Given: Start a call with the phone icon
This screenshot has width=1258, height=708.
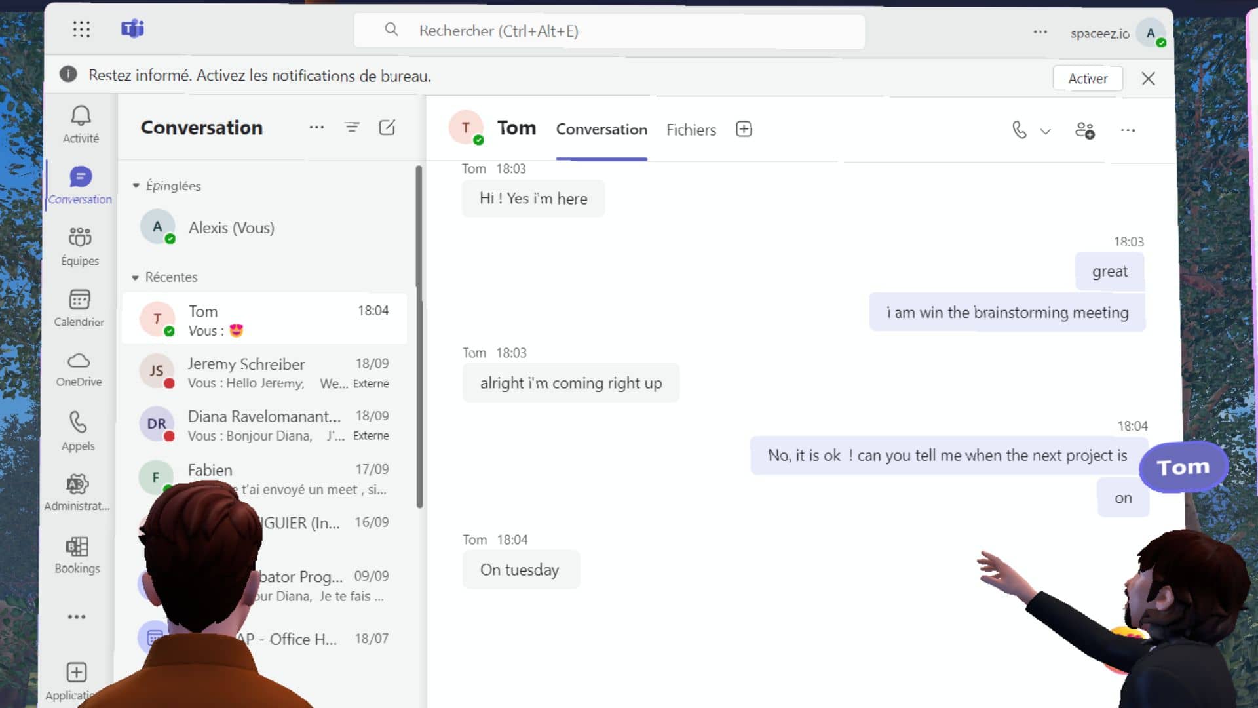Looking at the screenshot, I should 1020,130.
